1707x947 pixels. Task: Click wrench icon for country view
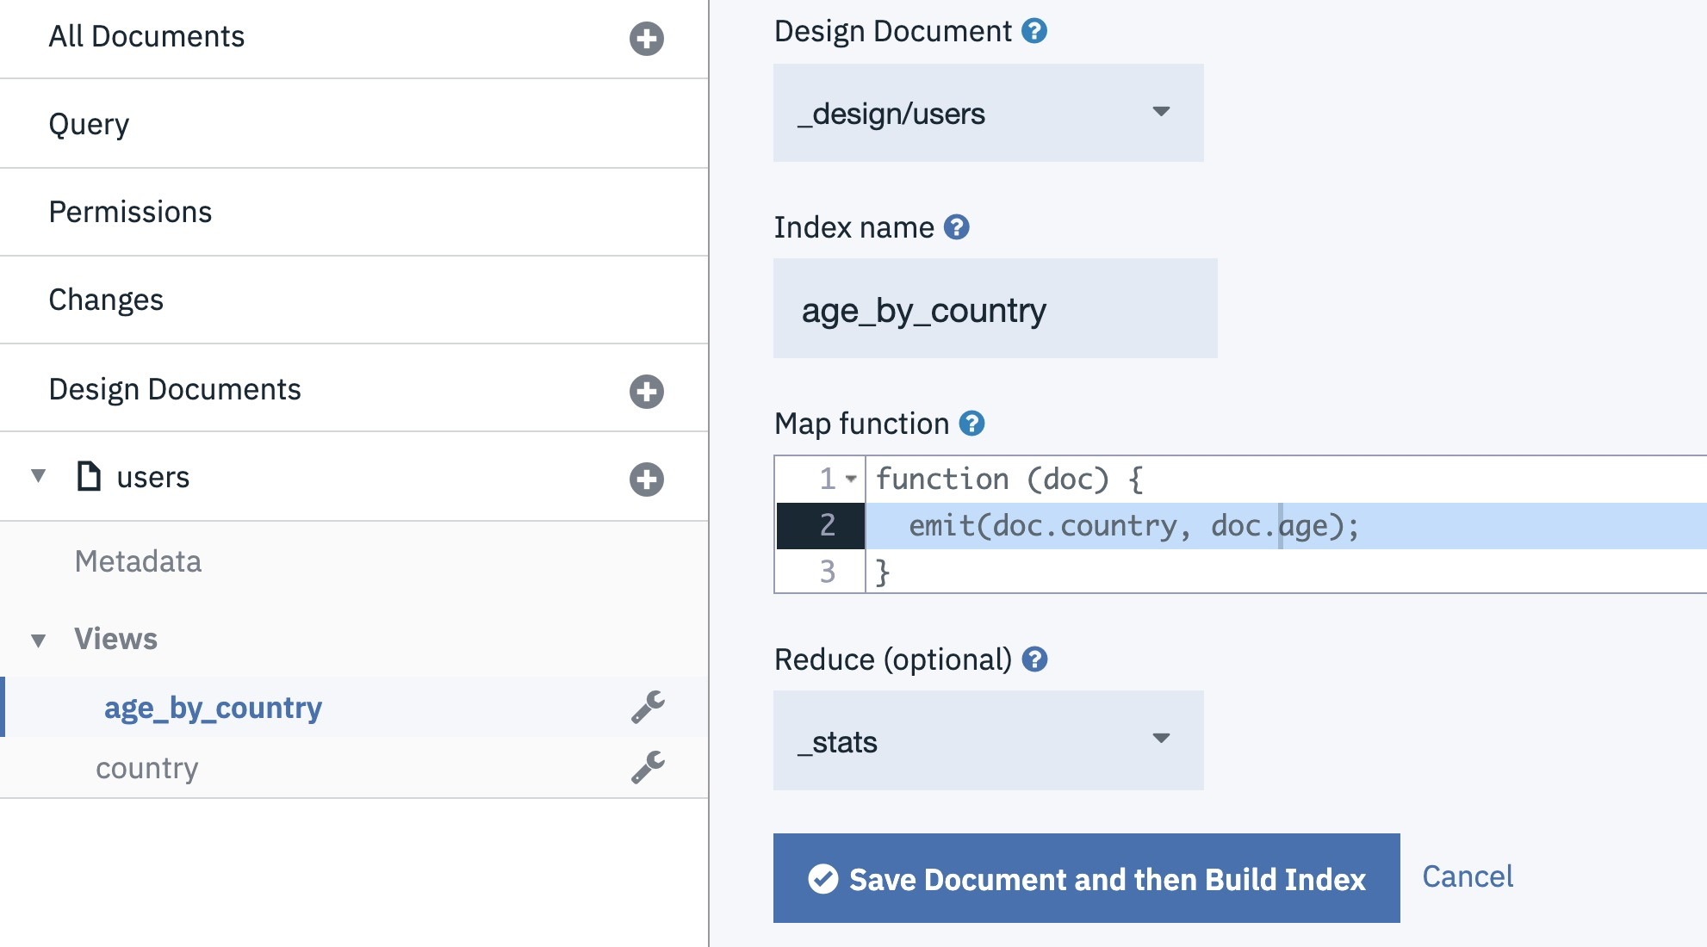pos(648,767)
